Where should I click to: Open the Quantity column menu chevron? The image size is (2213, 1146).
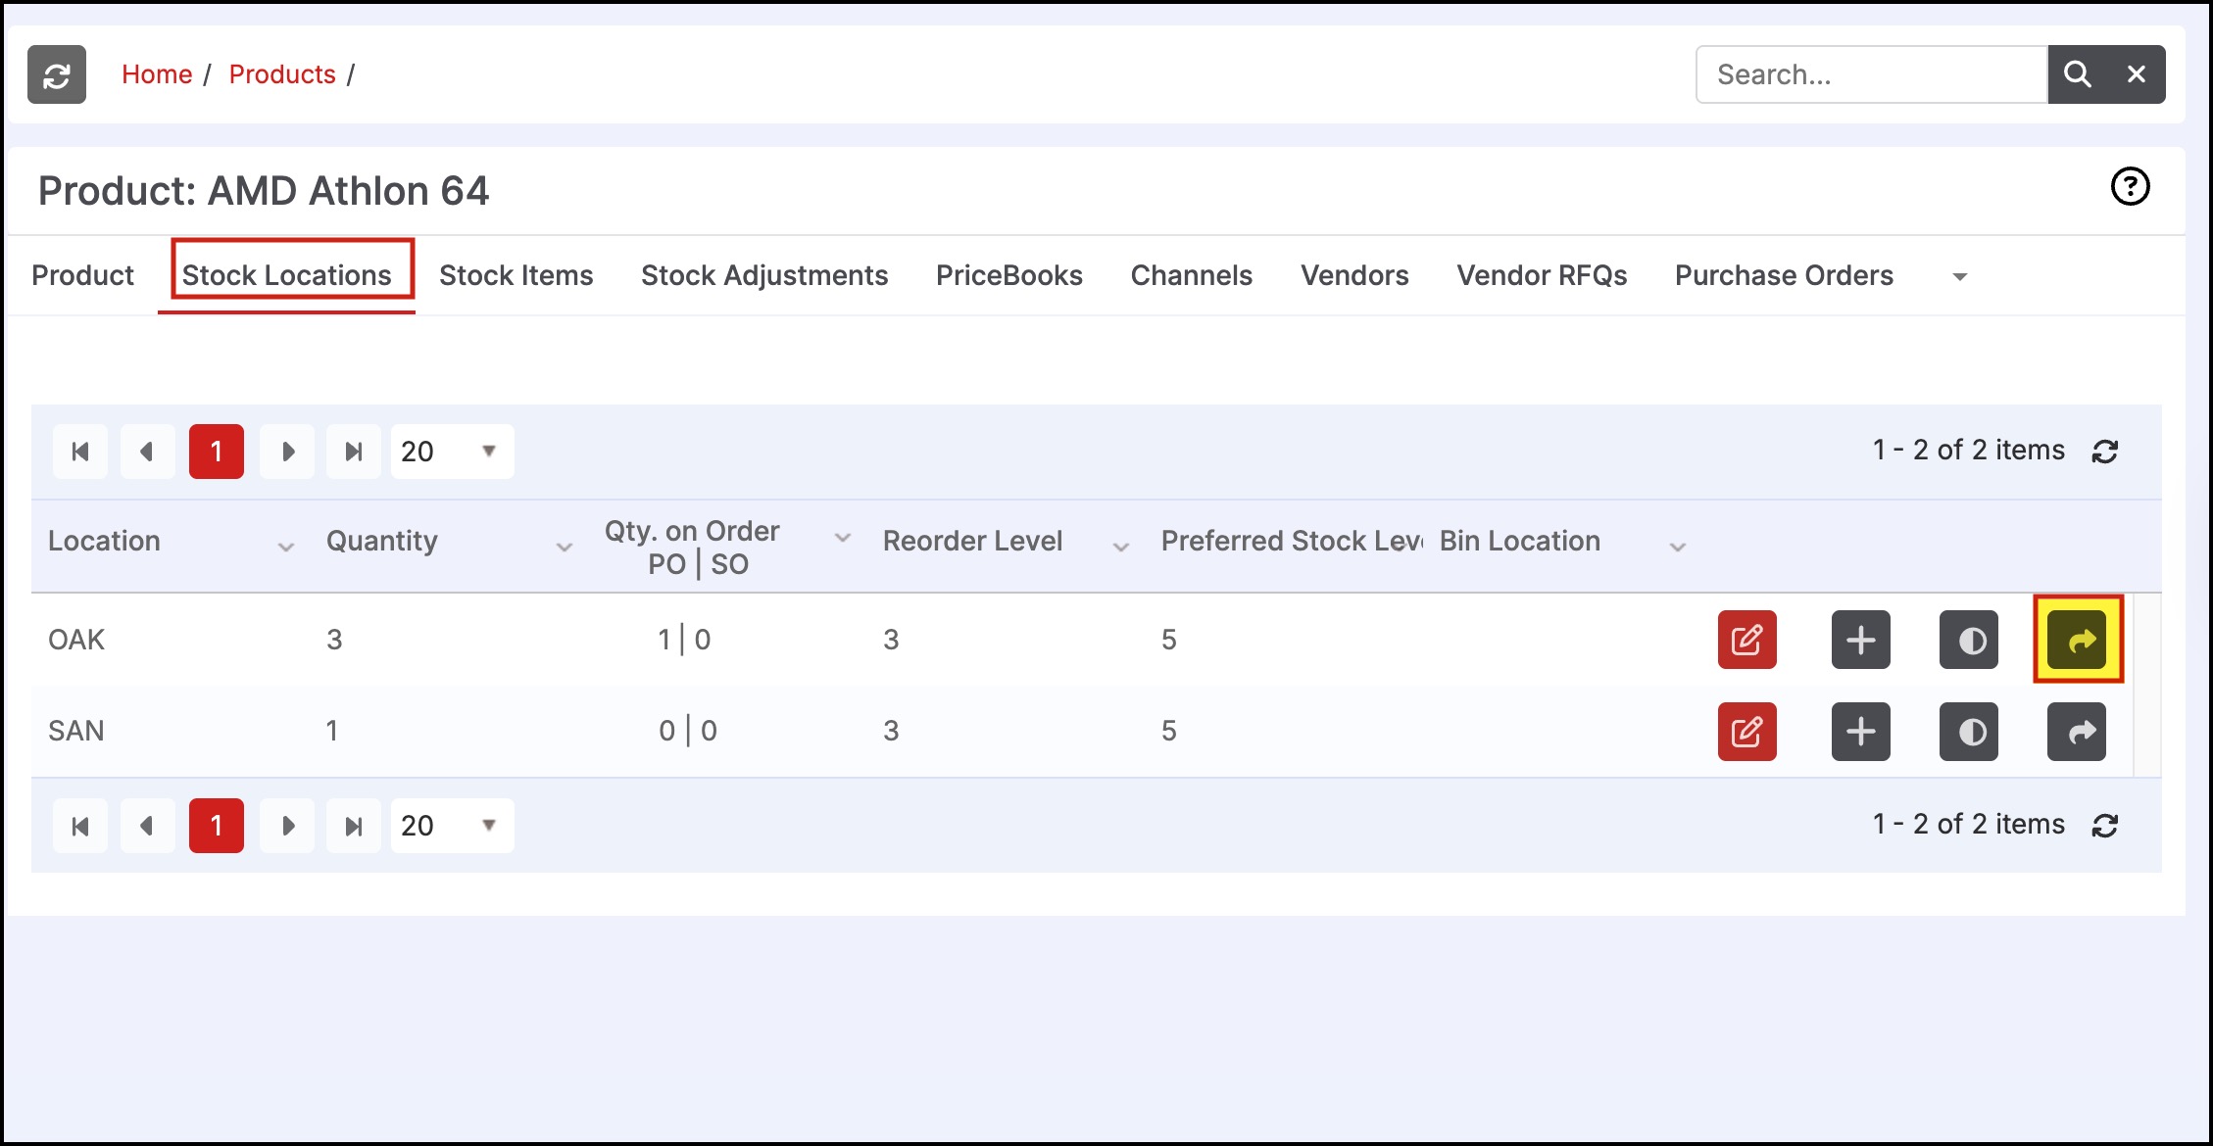click(565, 547)
